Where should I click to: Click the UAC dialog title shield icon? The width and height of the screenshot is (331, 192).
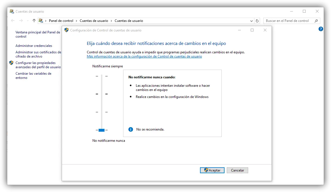point(66,30)
